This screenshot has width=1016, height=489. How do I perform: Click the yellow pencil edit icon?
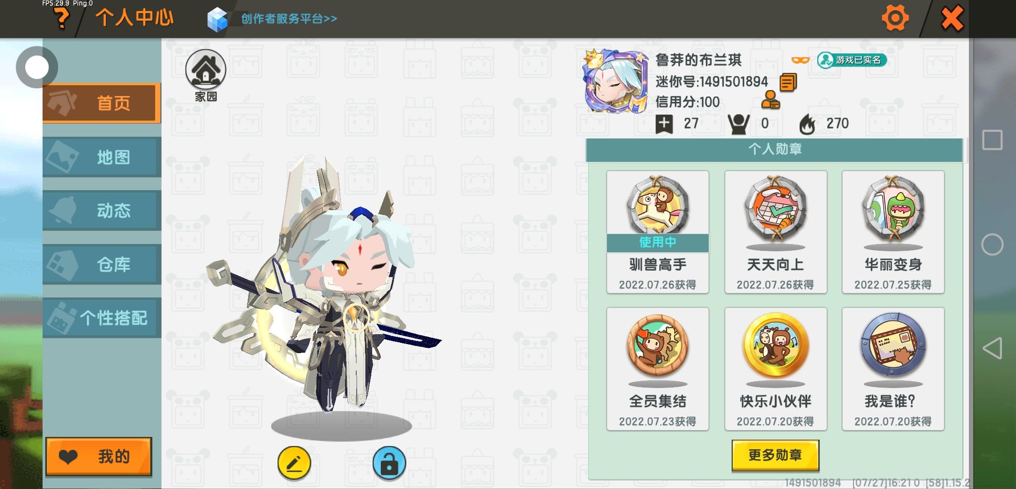pyautogui.click(x=294, y=463)
